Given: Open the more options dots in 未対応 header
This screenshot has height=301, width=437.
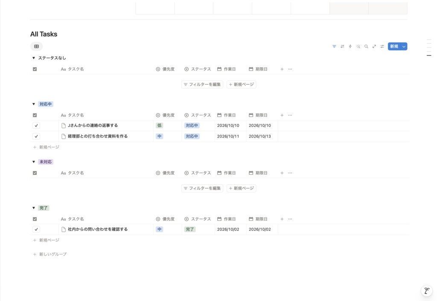Looking at the screenshot, I should [x=290, y=173].
